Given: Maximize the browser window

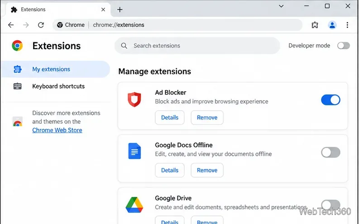Looking at the screenshot, I should (x=327, y=6).
